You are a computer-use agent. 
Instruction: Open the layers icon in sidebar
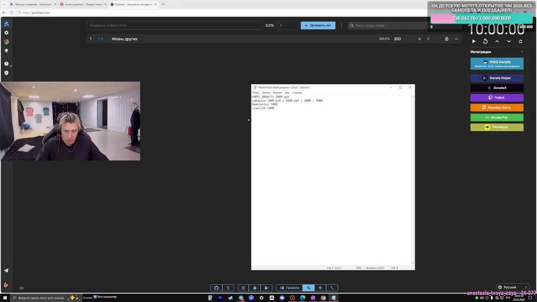click(x=6, y=51)
